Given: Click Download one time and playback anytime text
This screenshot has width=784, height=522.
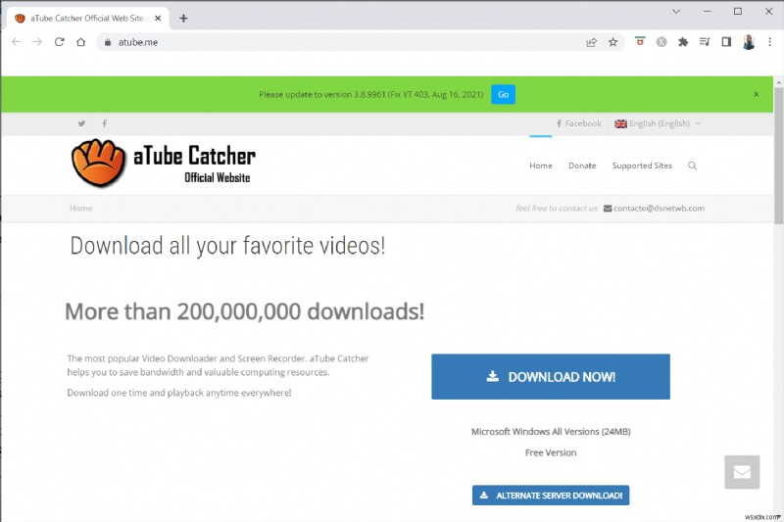Looking at the screenshot, I should pos(179,393).
